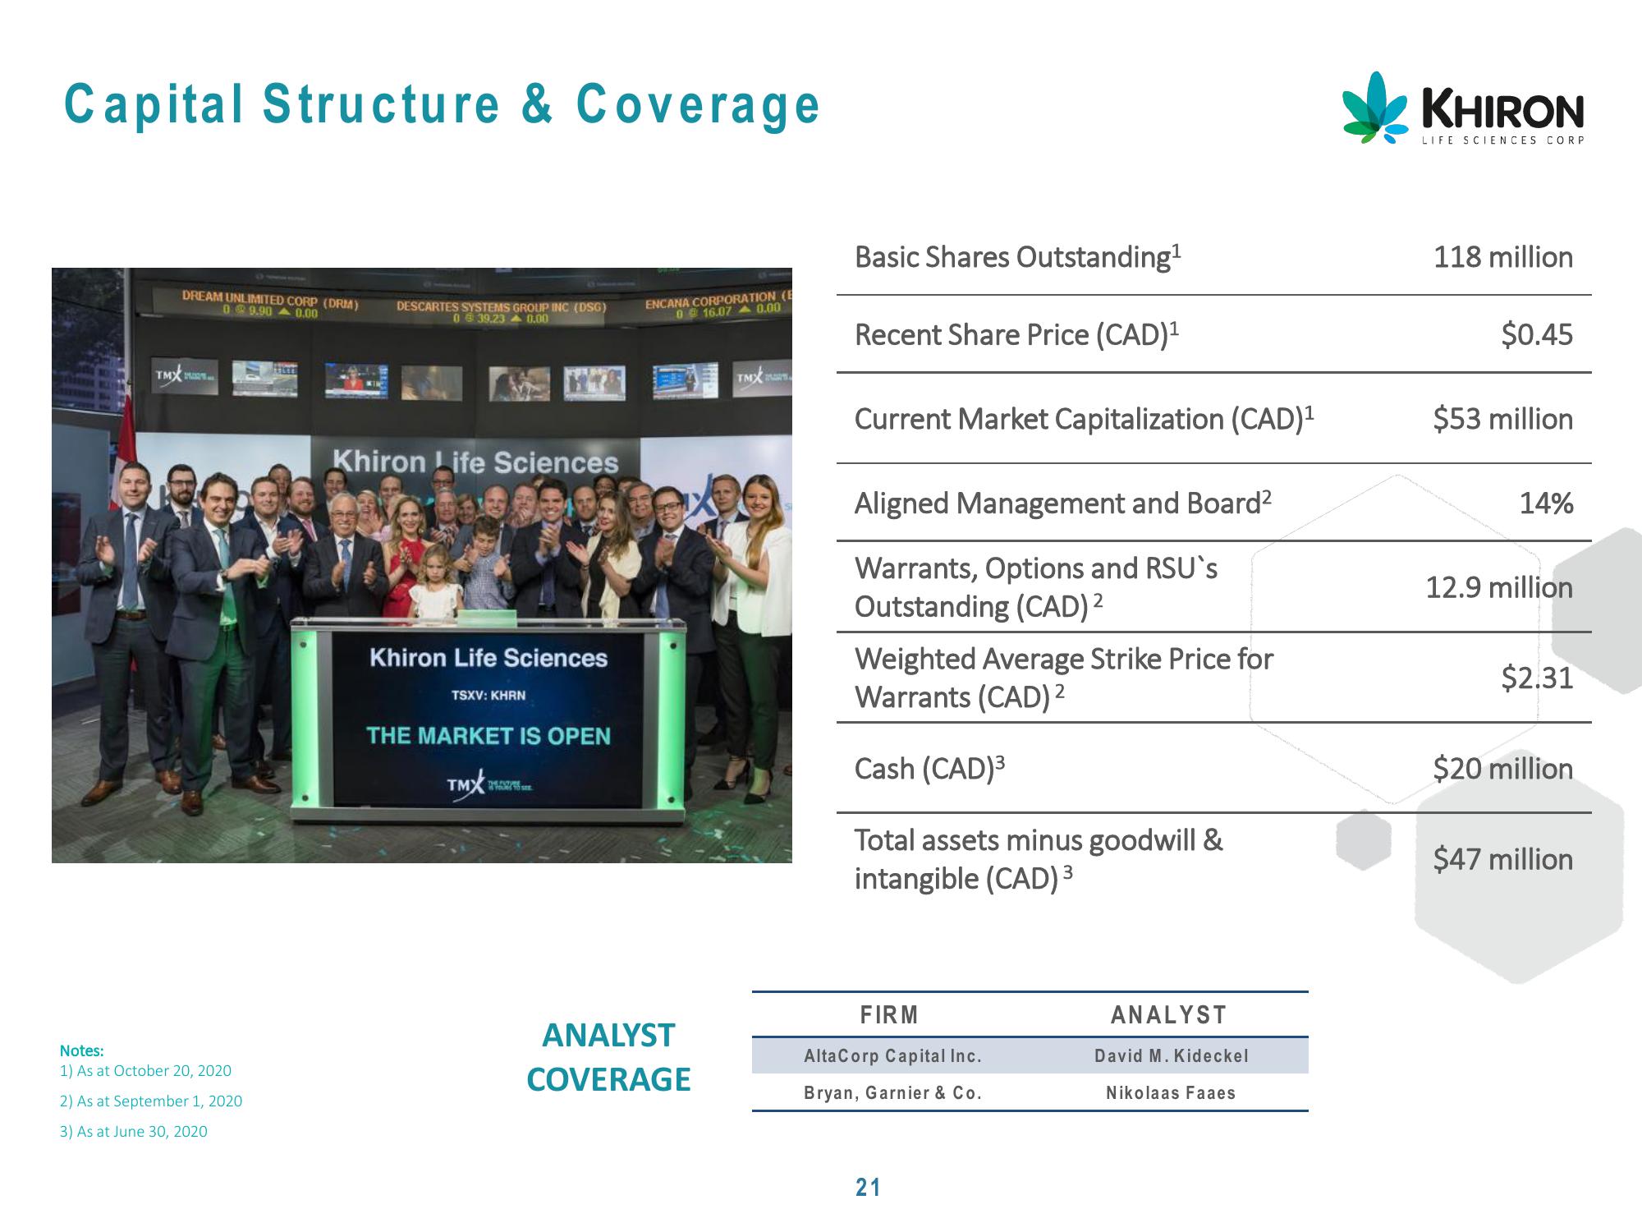
Task: Click the TSX market-open ceremony photo
Action: (422, 565)
